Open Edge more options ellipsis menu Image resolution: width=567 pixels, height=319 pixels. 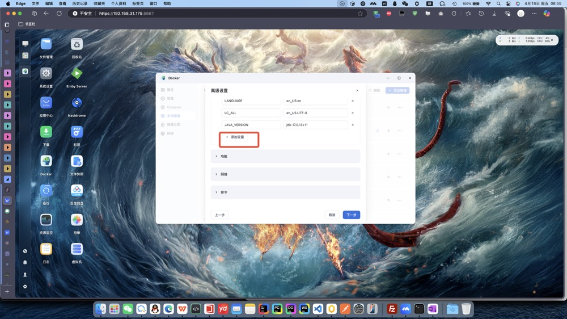(534, 14)
